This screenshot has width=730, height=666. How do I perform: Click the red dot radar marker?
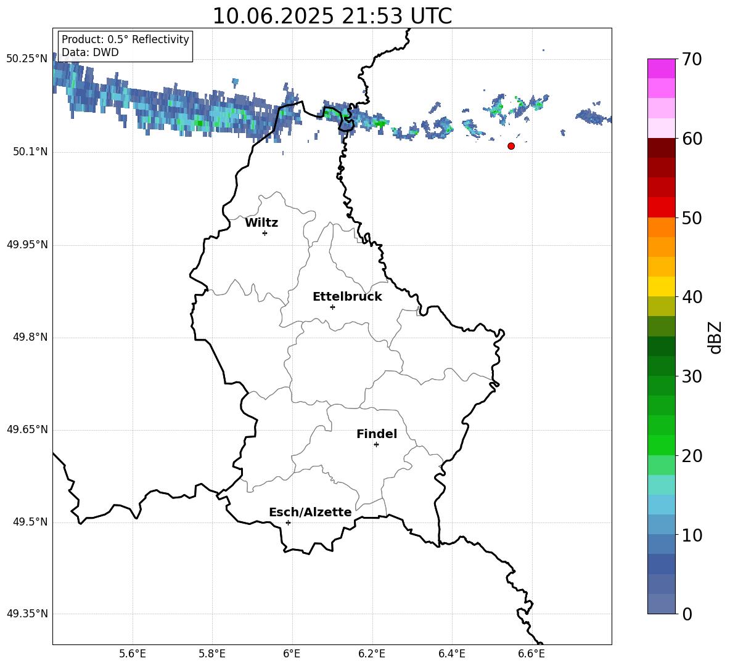[511, 146]
